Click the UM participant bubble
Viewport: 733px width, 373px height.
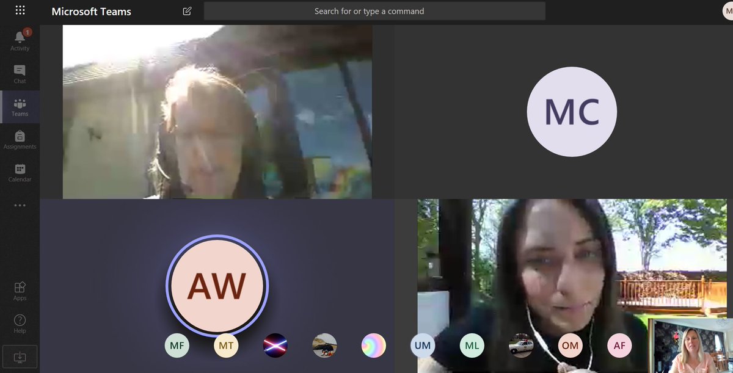(x=423, y=346)
